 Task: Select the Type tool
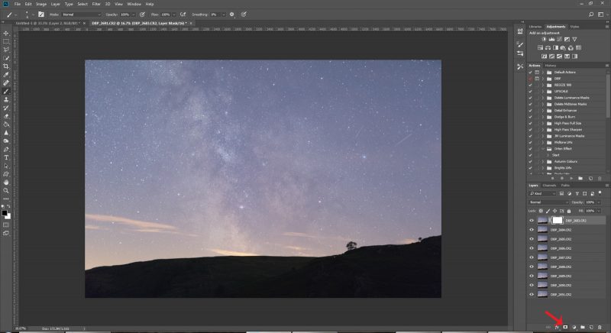click(6, 158)
